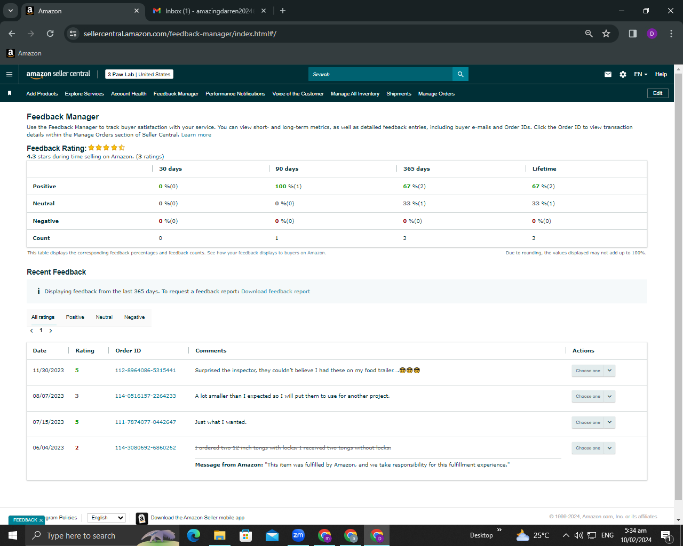Open the messages envelope icon

tap(608, 74)
